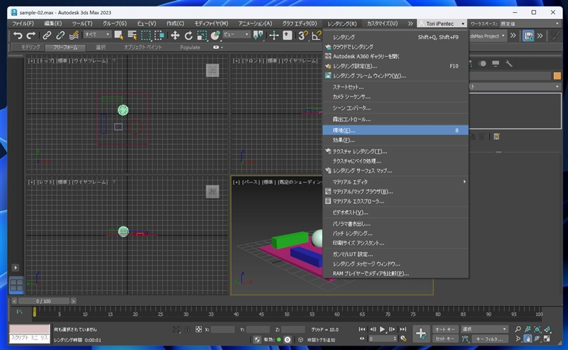
Task: Select the Rotate tool
Action: click(x=188, y=35)
